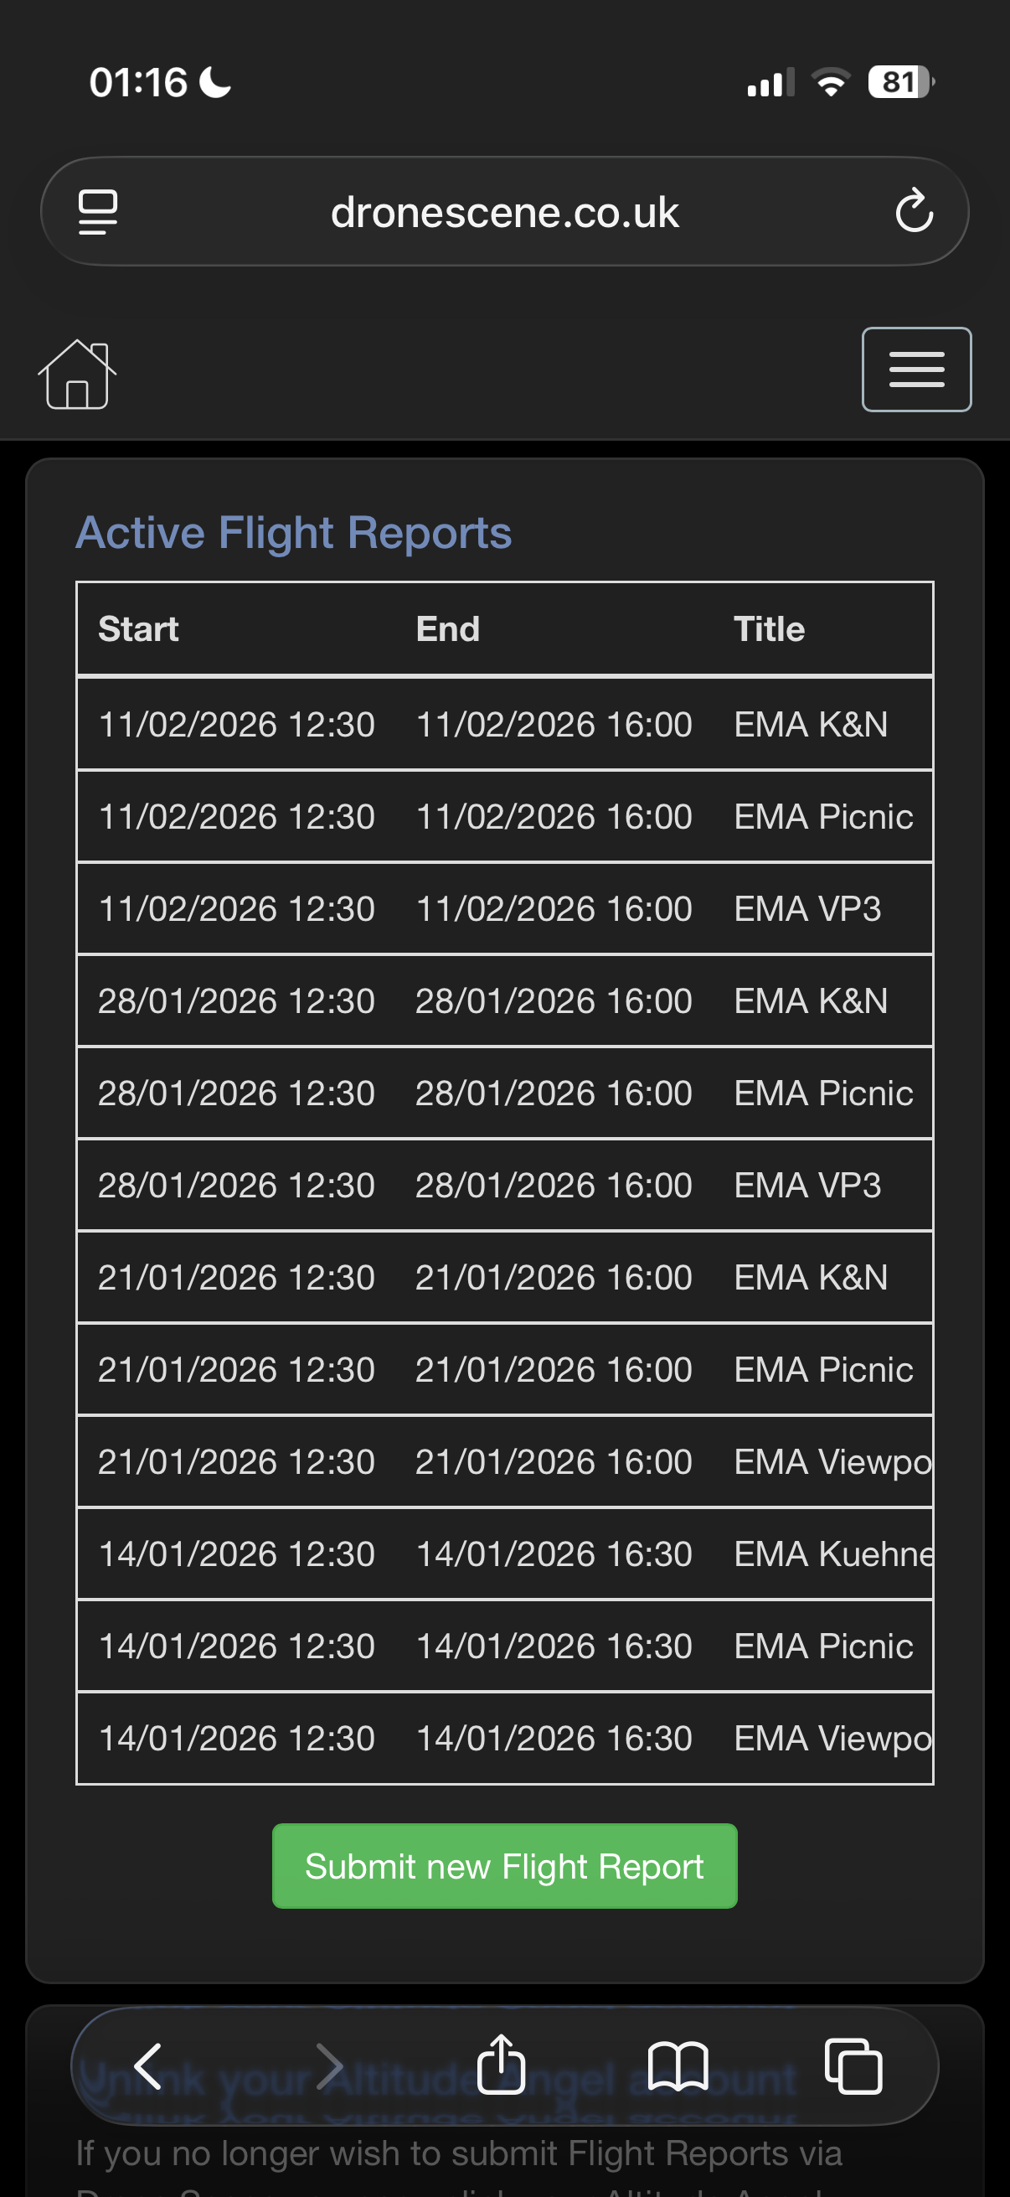
Task: Go back to previous page
Action: (148, 2066)
